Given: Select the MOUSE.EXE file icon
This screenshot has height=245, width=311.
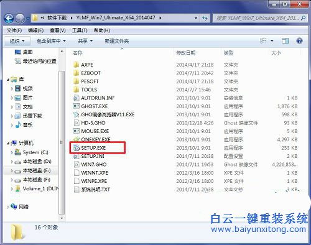Looking at the screenshot, I should click(x=77, y=131).
